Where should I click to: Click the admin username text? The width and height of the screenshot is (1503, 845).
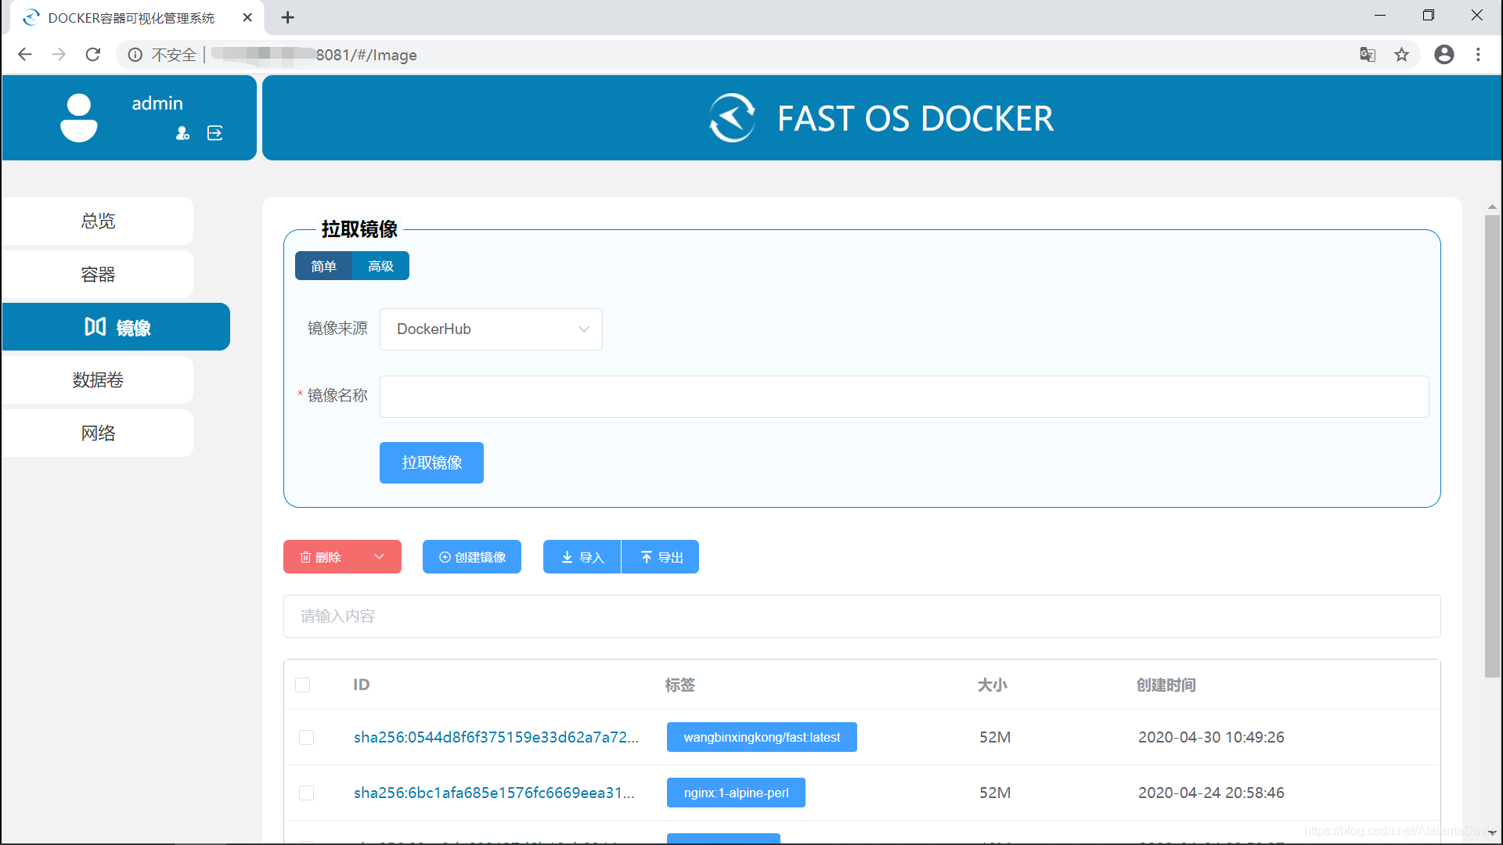pyautogui.click(x=157, y=103)
